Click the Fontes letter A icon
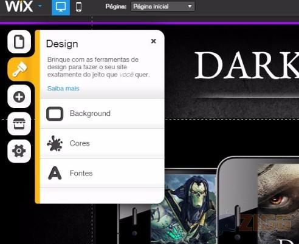This screenshot has height=244, width=299. click(55, 173)
